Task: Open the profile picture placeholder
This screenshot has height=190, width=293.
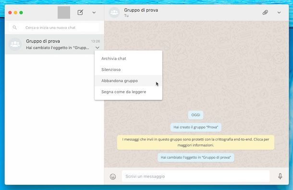Action: pos(64,12)
